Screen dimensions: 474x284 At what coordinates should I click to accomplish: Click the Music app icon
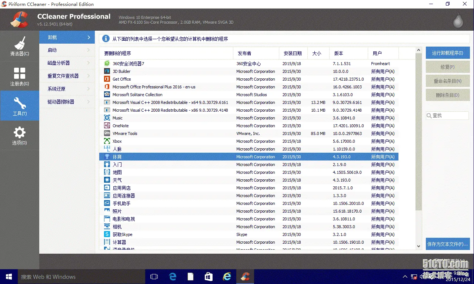point(107,118)
